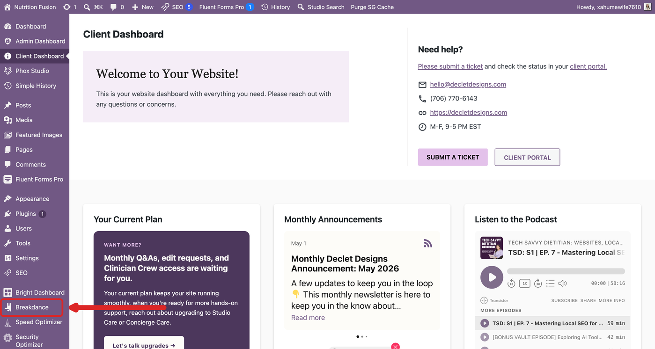
Task: Follow the 'client portal.' text link
Action: 588,66
